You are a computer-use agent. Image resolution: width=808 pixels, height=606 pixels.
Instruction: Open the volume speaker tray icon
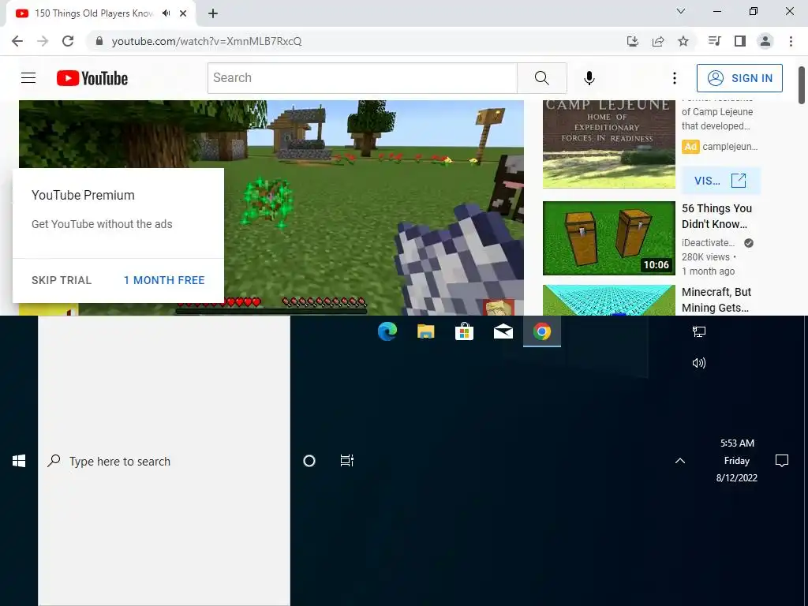click(699, 363)
